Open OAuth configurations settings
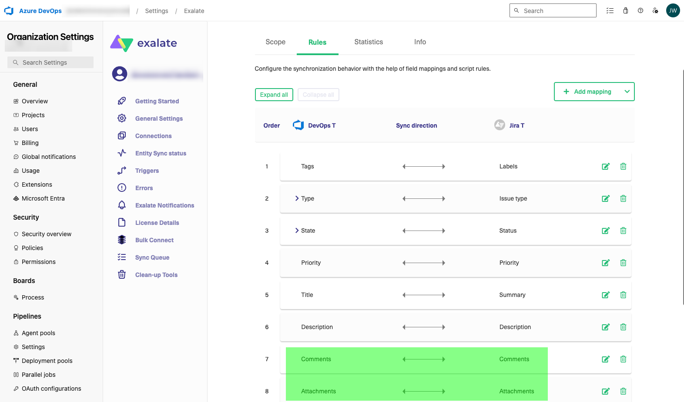Image resolution: width=684 pixels, height=402 pixels. 51,389
